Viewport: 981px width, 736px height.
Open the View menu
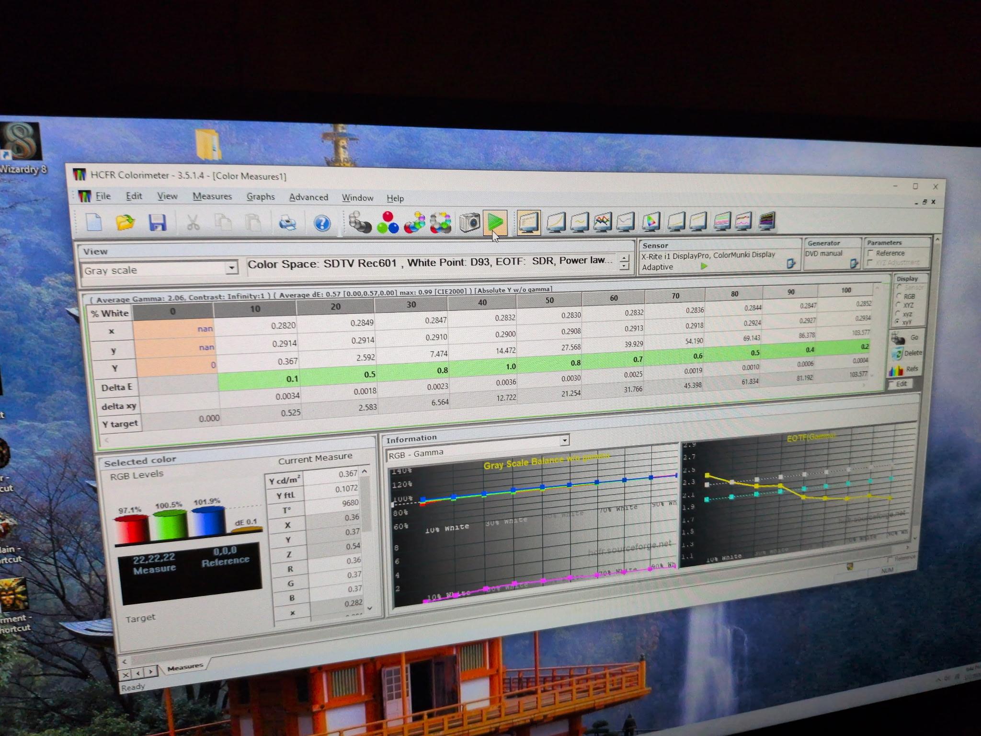tap(167, 196)
